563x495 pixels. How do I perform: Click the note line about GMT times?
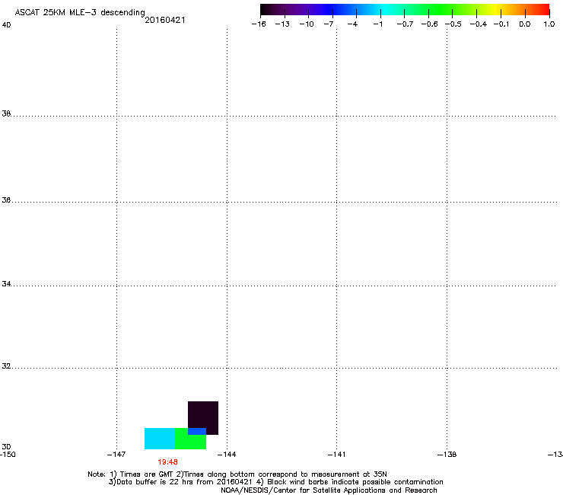(237, 474)
